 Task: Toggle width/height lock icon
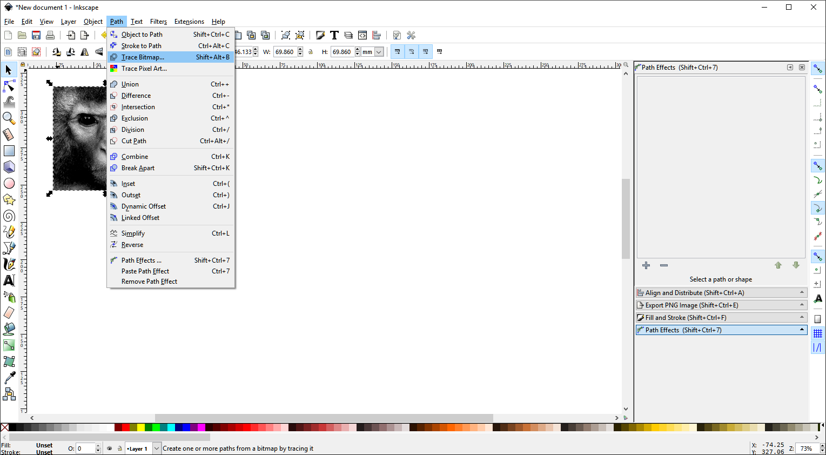pos(311,52)
